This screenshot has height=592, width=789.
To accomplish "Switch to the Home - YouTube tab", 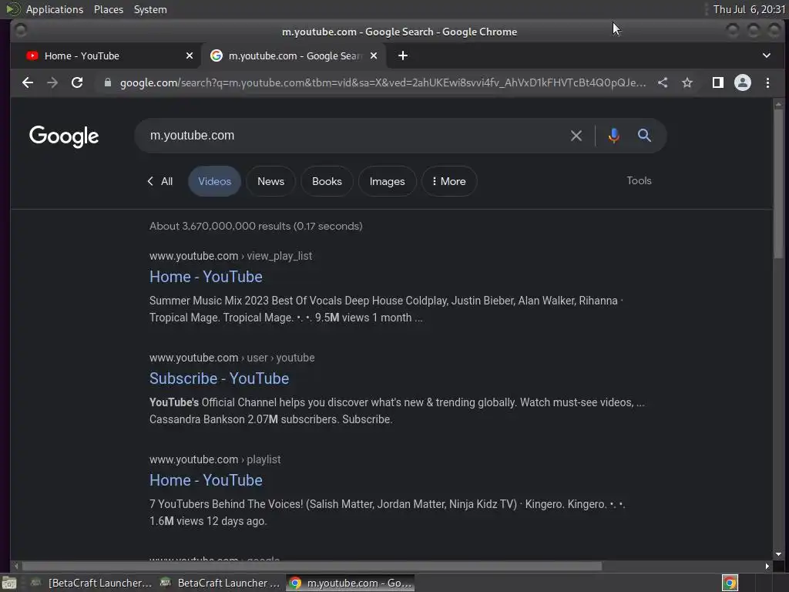I will 106,55.
